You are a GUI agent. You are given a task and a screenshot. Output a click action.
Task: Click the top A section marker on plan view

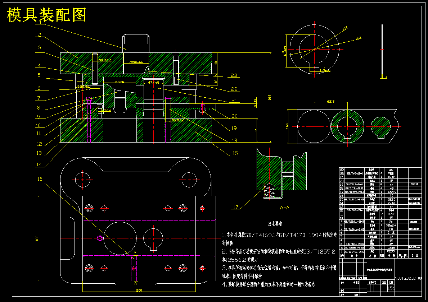coord(135,252)
